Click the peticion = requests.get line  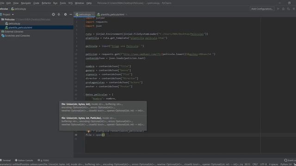click(150, 54)
